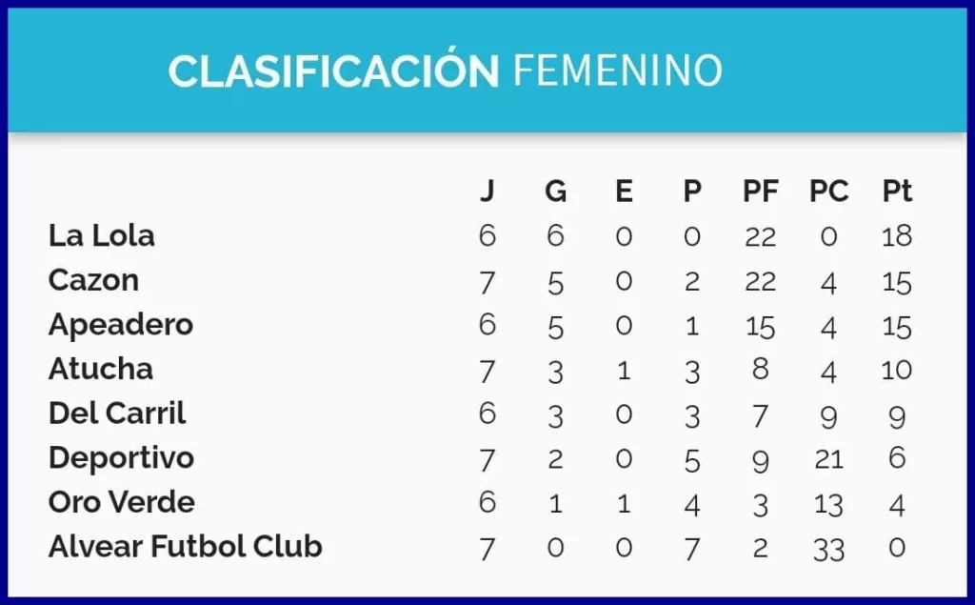
Task: Sort by the Pt points column header
Action: pos(897,192)
